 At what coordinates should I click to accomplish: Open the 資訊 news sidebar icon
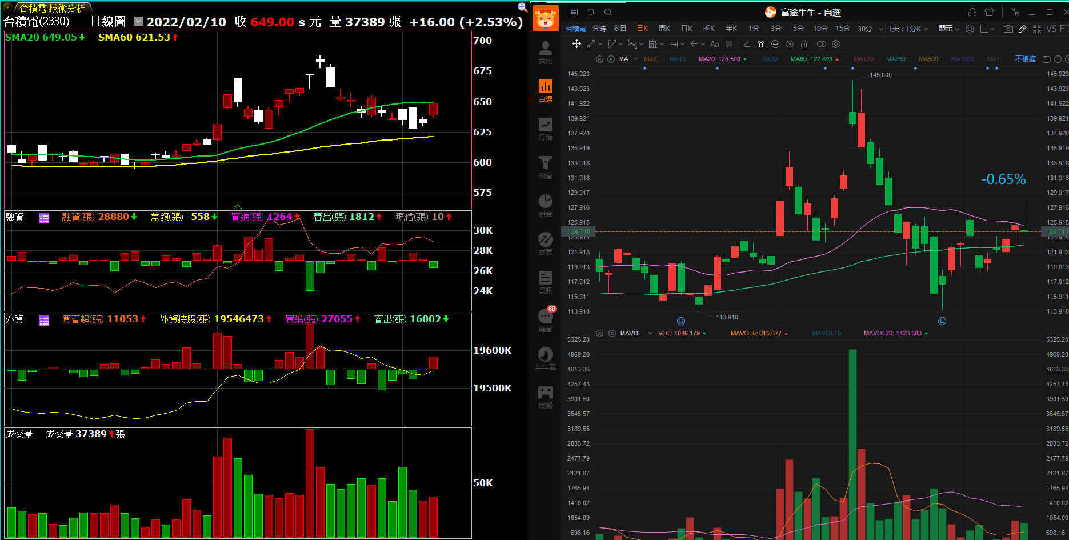pyautogui.click(x=546, y=282)
